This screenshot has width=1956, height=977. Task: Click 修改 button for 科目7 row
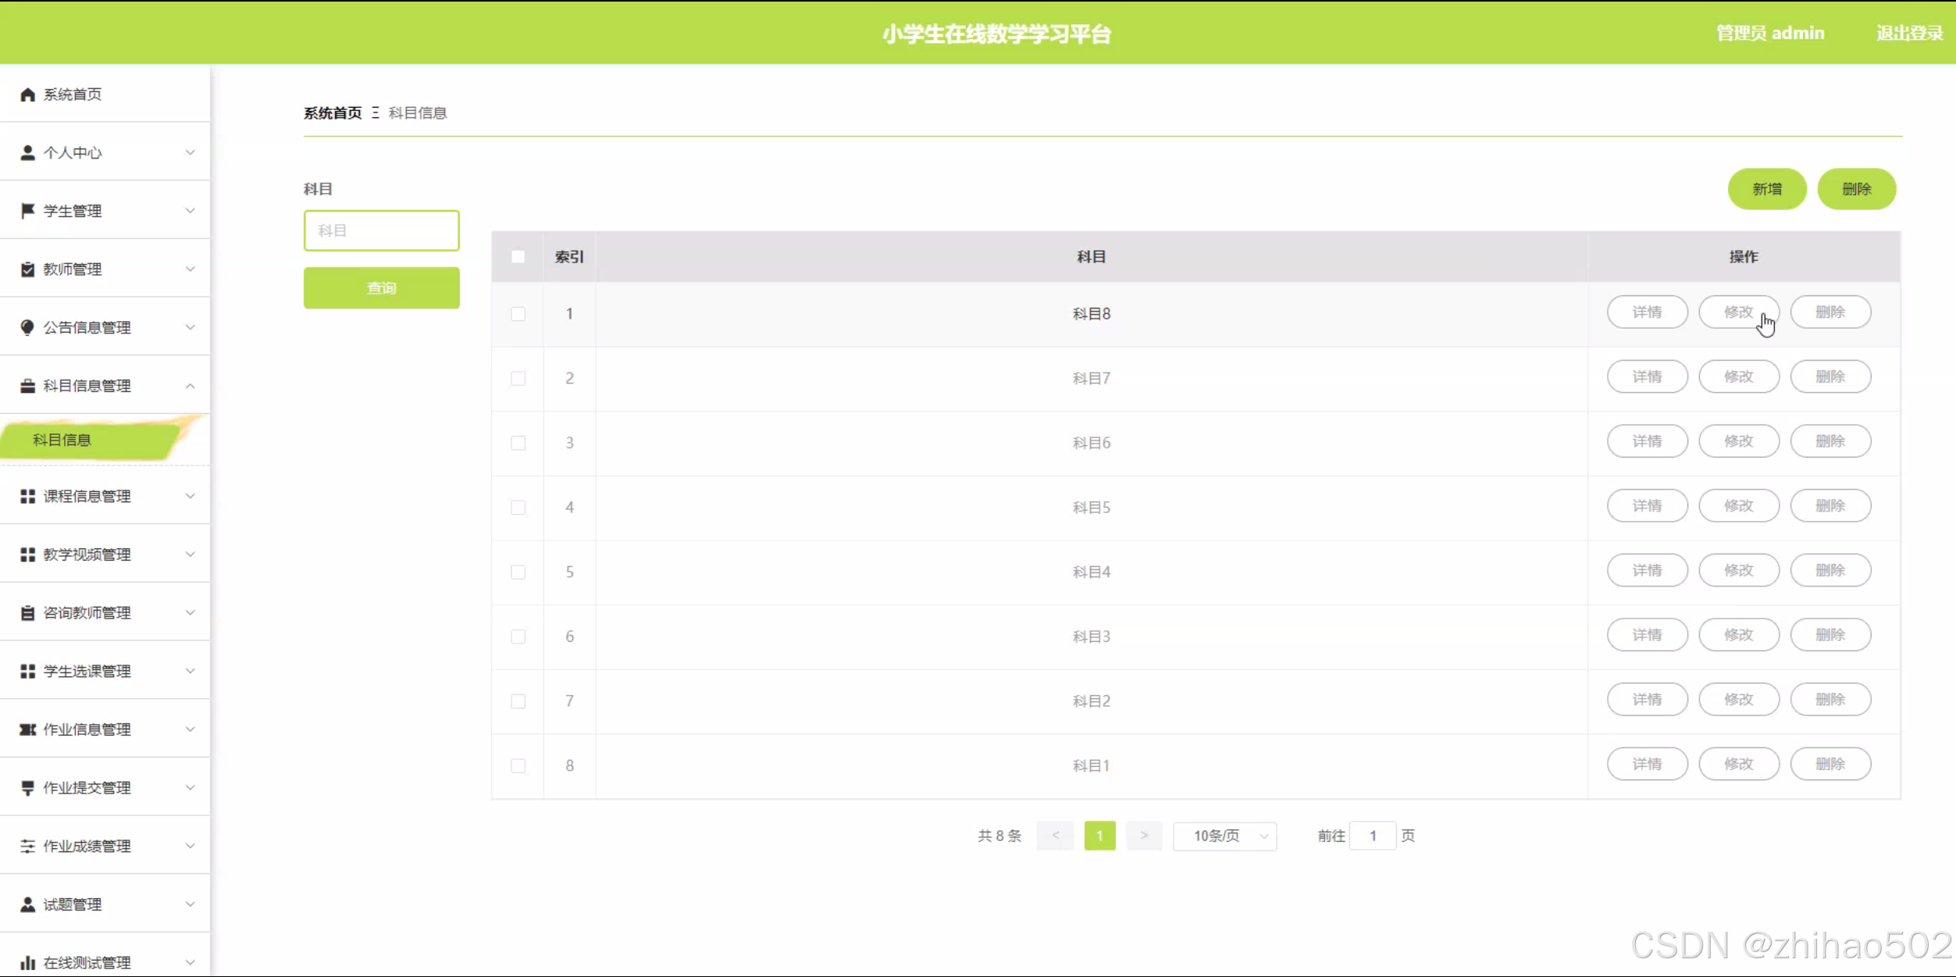1738,376
